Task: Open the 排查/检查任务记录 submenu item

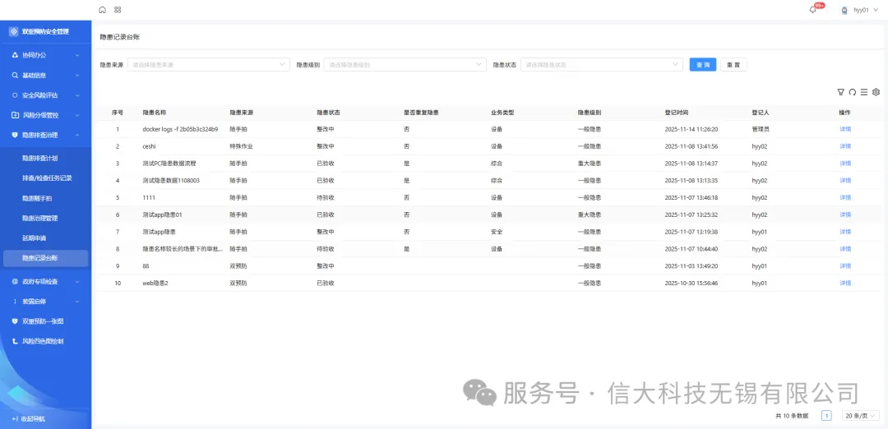Action: point(47,178)
